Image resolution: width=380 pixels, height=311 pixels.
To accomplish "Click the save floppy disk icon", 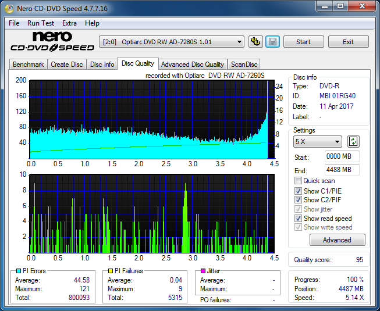I will (272, 42).
